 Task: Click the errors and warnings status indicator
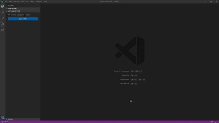click(4, 122)
